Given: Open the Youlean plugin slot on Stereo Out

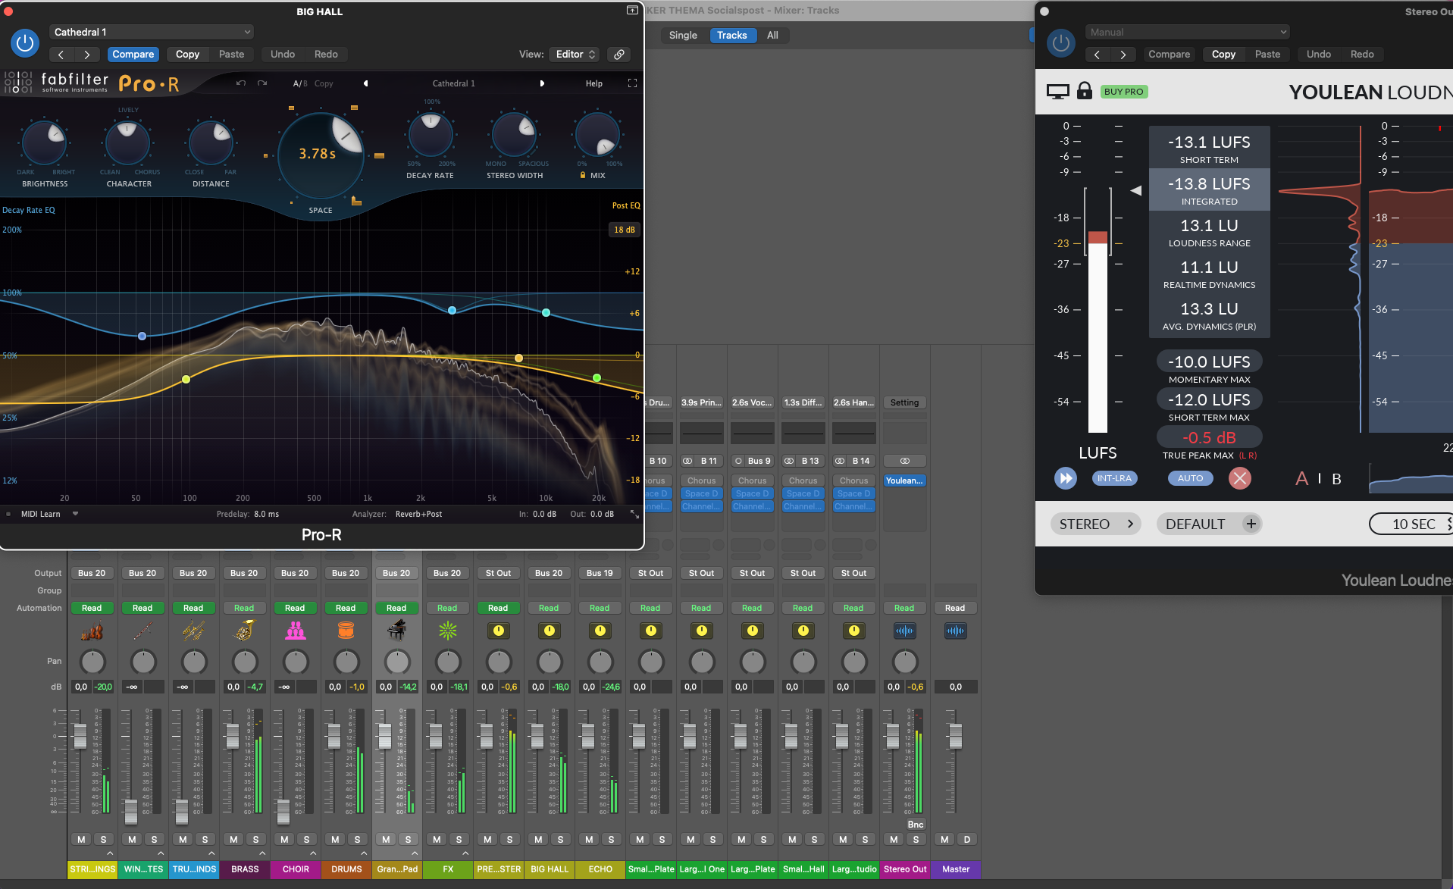Looking at the screenshot, I should (904, 480).
